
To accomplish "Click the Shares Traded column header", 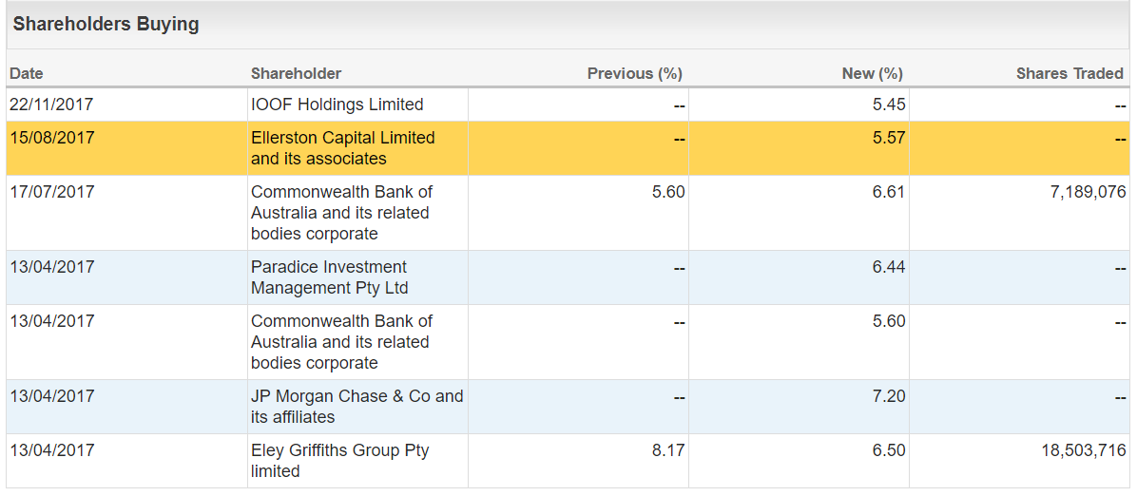I will (1070, 73).
